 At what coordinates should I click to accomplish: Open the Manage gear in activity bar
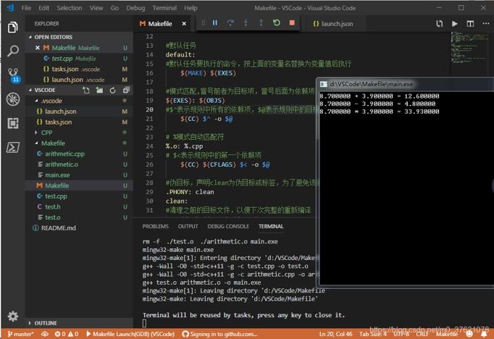click(x=12, y=316)
